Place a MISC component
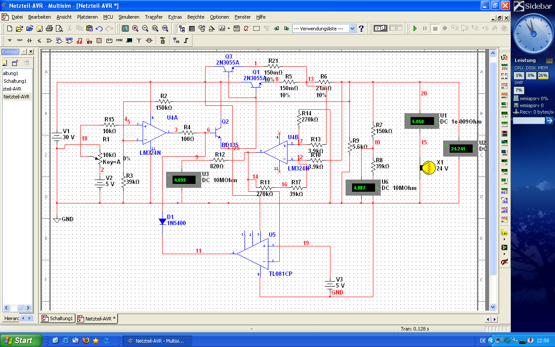This screenshot has width=555, height=347. pyautogui.click(x=119, y=40)
